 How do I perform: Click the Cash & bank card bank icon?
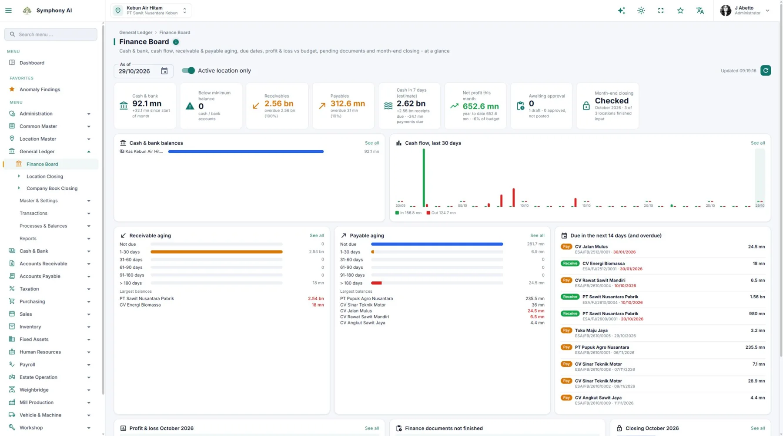124,106
